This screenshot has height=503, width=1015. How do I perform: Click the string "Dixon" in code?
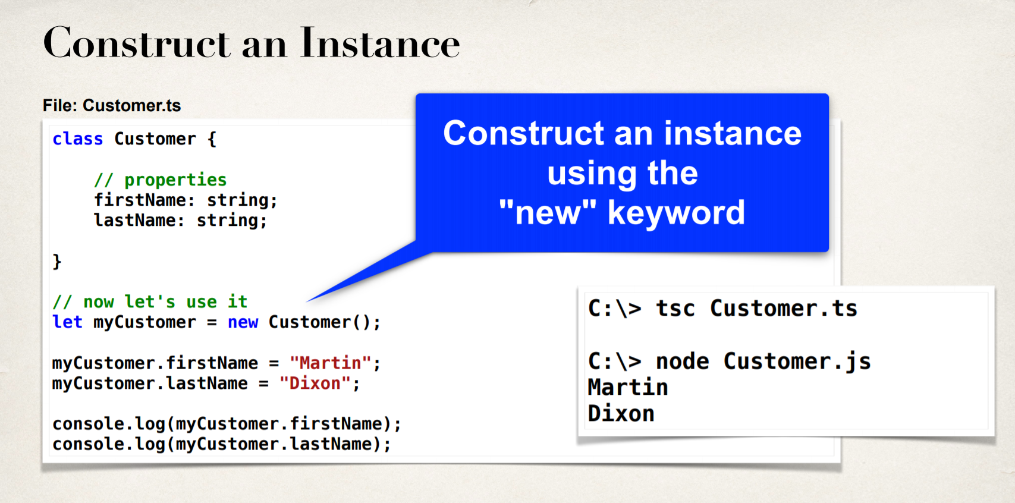point(315,383)
